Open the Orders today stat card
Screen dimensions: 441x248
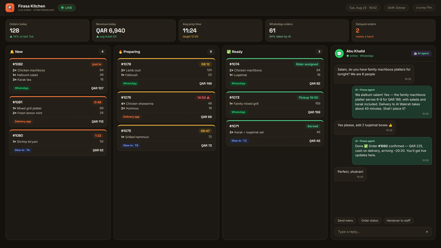coord(47,30)
